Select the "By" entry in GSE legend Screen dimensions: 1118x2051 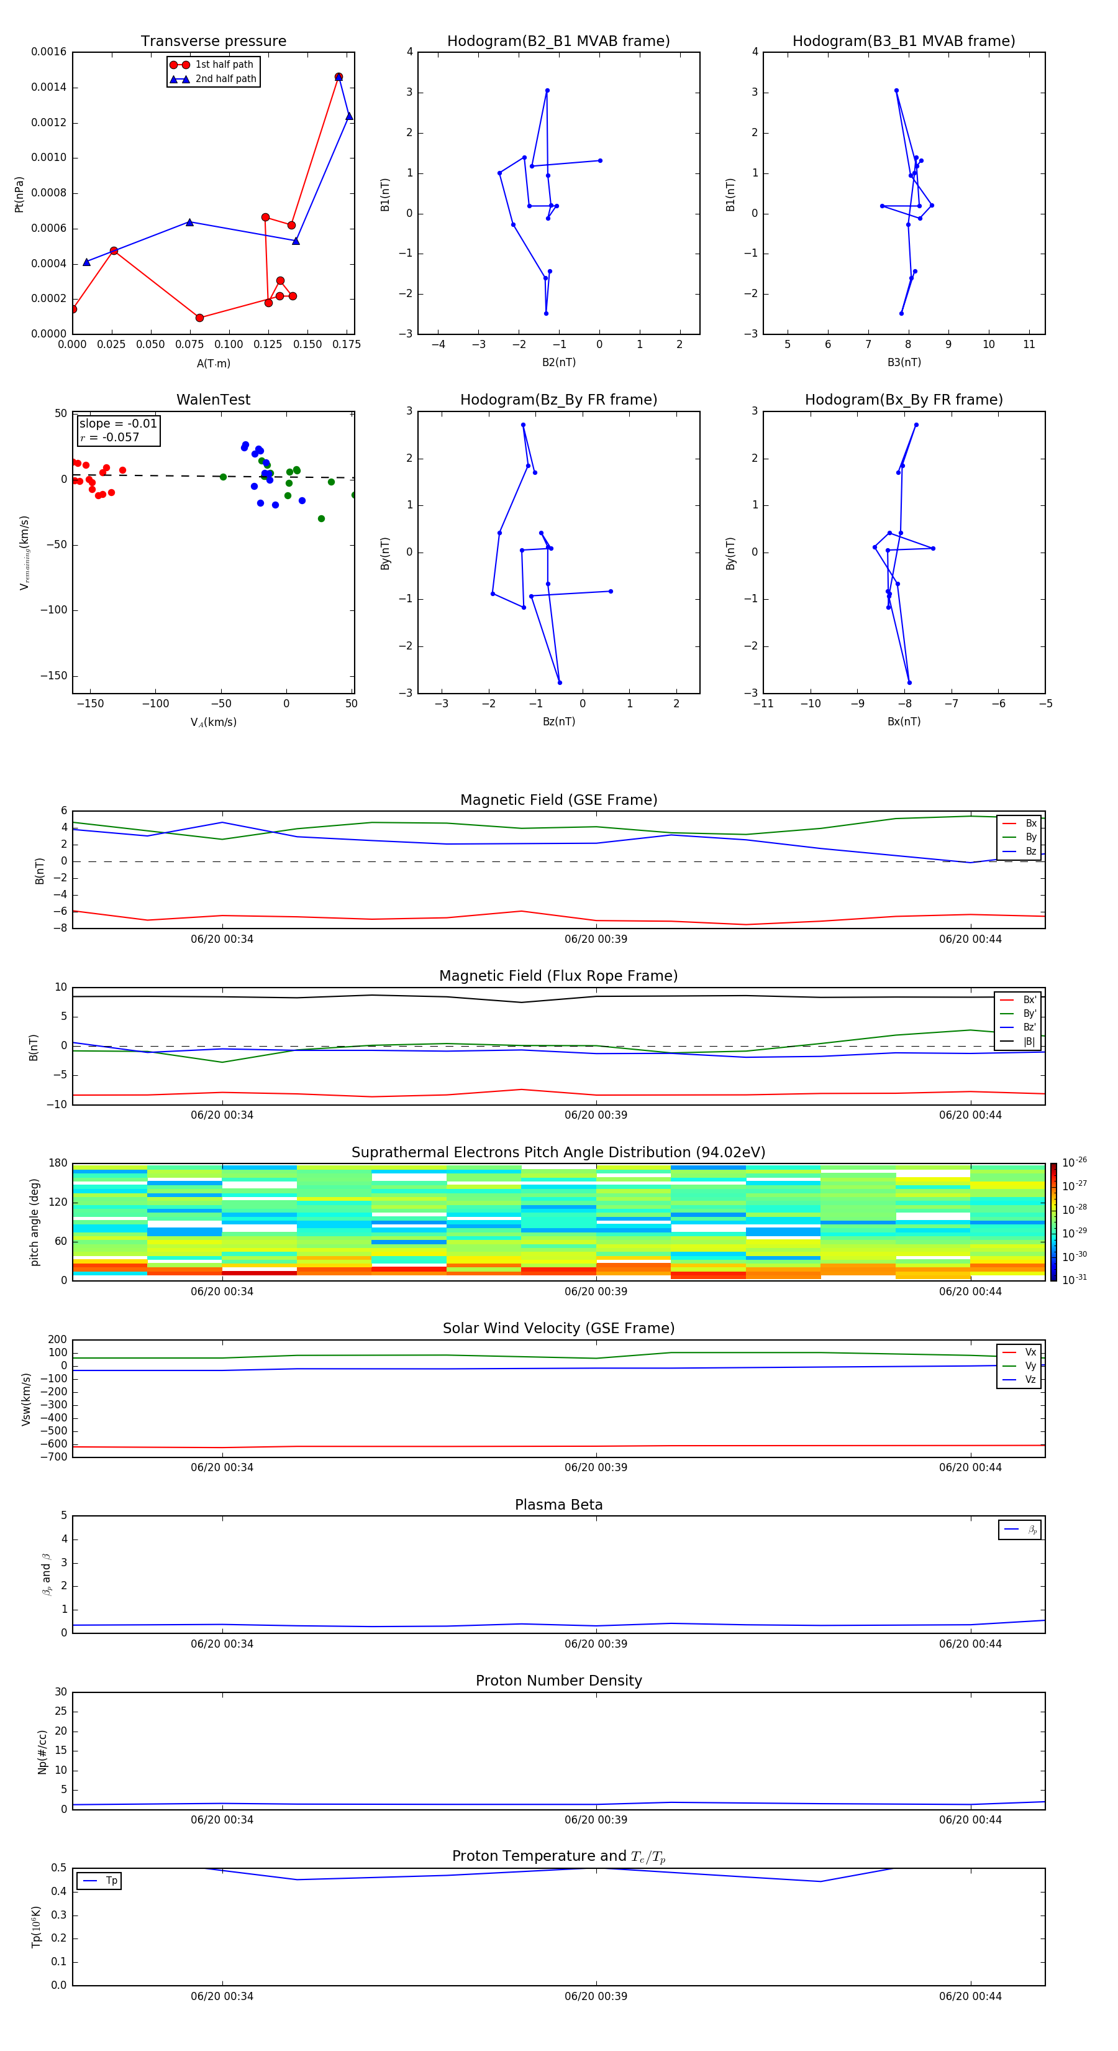pyautogui.click(x=1019, y=837)
